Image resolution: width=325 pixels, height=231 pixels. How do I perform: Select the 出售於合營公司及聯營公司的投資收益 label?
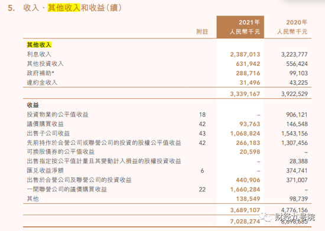pos(79,180)
